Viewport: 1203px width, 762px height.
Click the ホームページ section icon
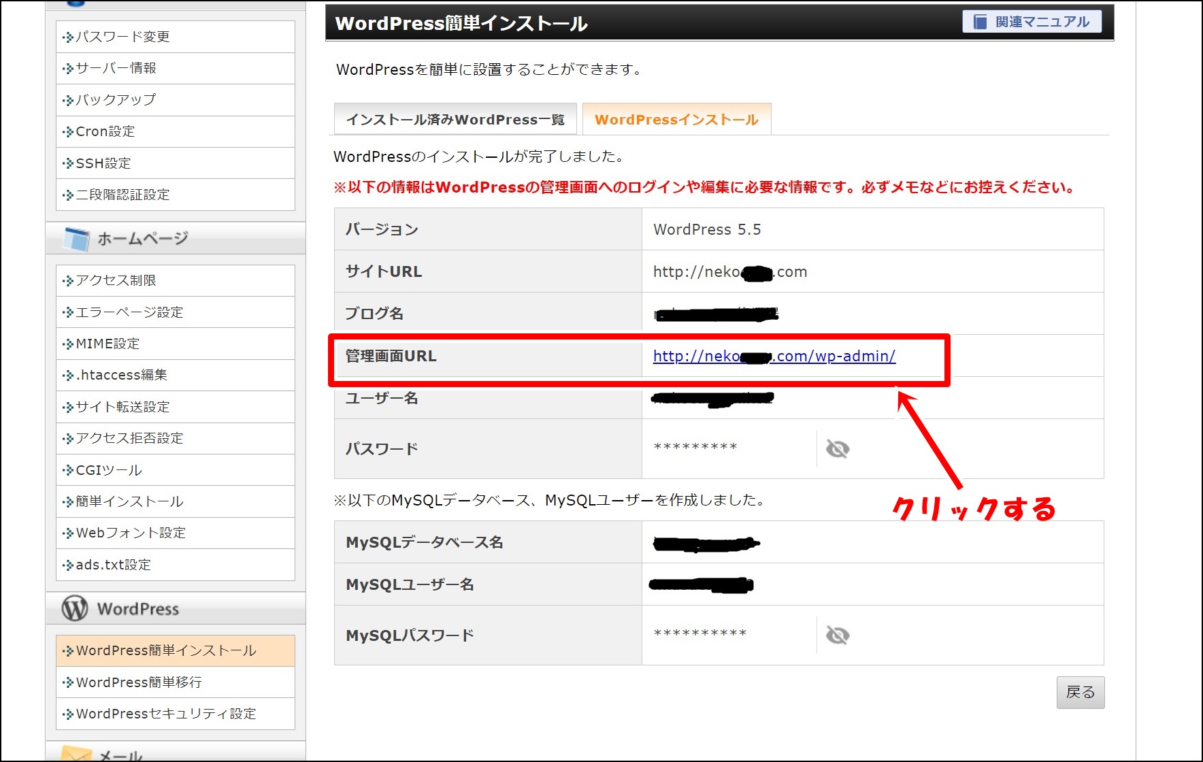pyautogui.click(x=76, y=239)
